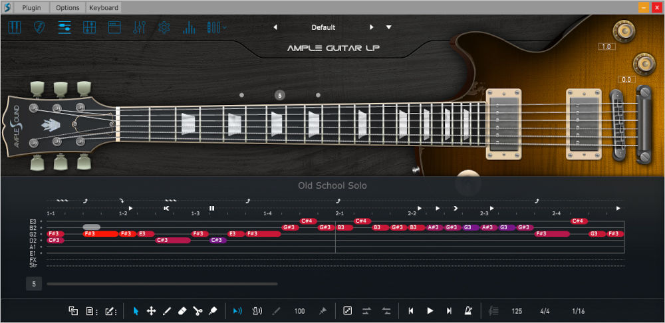This screenshot has width=665, height=323.
Task: Open the document file menu icon
Action: tap(91, 311)
